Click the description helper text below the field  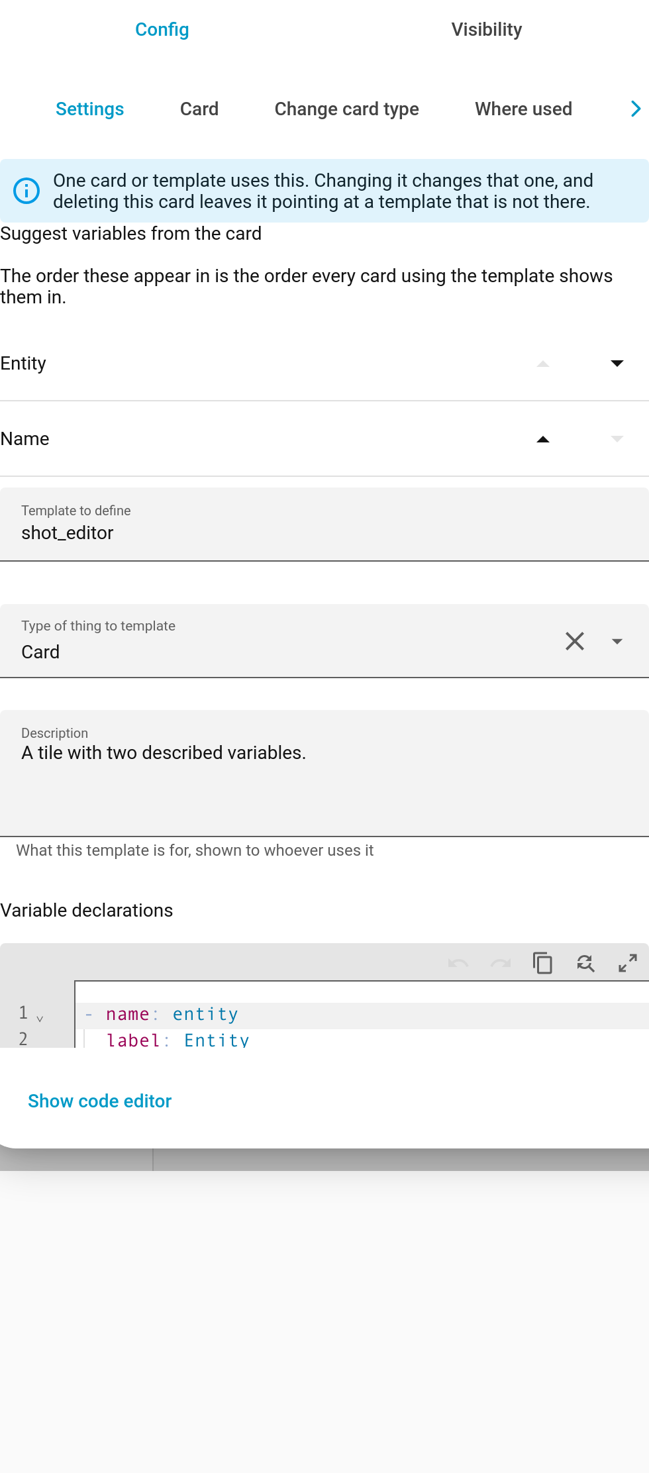pos(195,850)
